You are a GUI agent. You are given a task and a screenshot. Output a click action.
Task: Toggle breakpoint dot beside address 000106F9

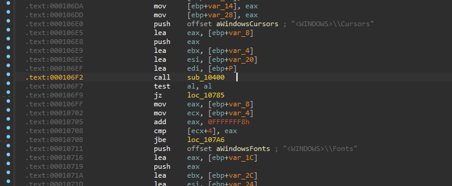tap(8, 92)
